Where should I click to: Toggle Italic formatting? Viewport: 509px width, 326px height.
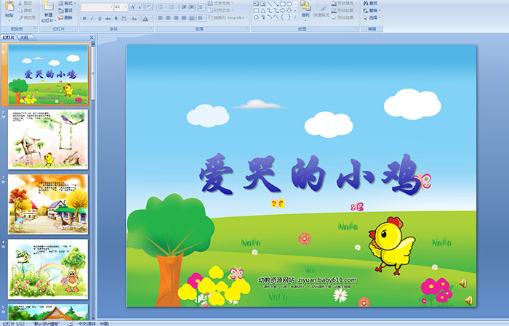[92, 18]
